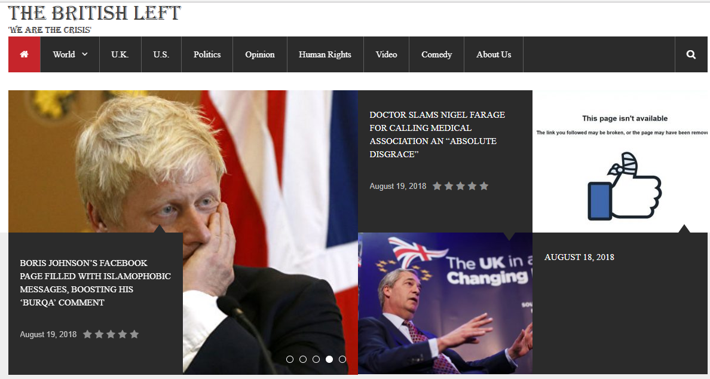Click first star under the Farage headline
This screenshot has height=379, width=710.
coord(437,186)
